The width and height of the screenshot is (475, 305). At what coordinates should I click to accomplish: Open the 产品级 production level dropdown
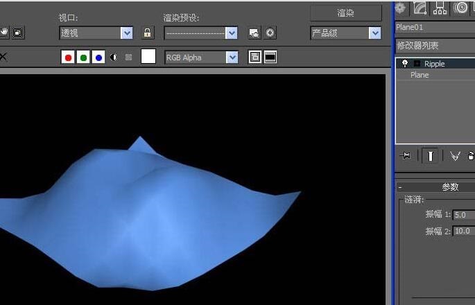coord(345,33)
